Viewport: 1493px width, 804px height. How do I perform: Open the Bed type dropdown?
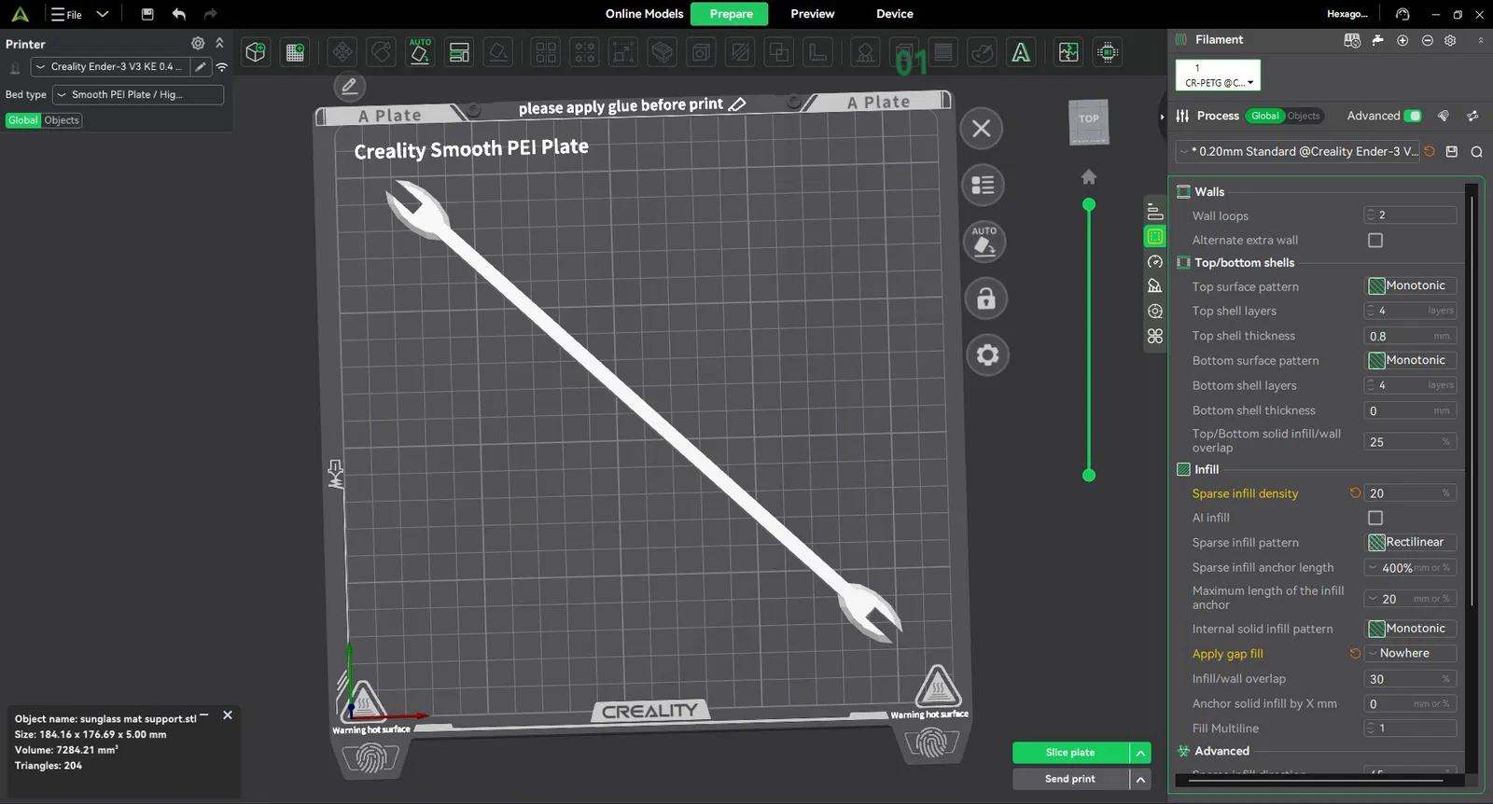138,94
